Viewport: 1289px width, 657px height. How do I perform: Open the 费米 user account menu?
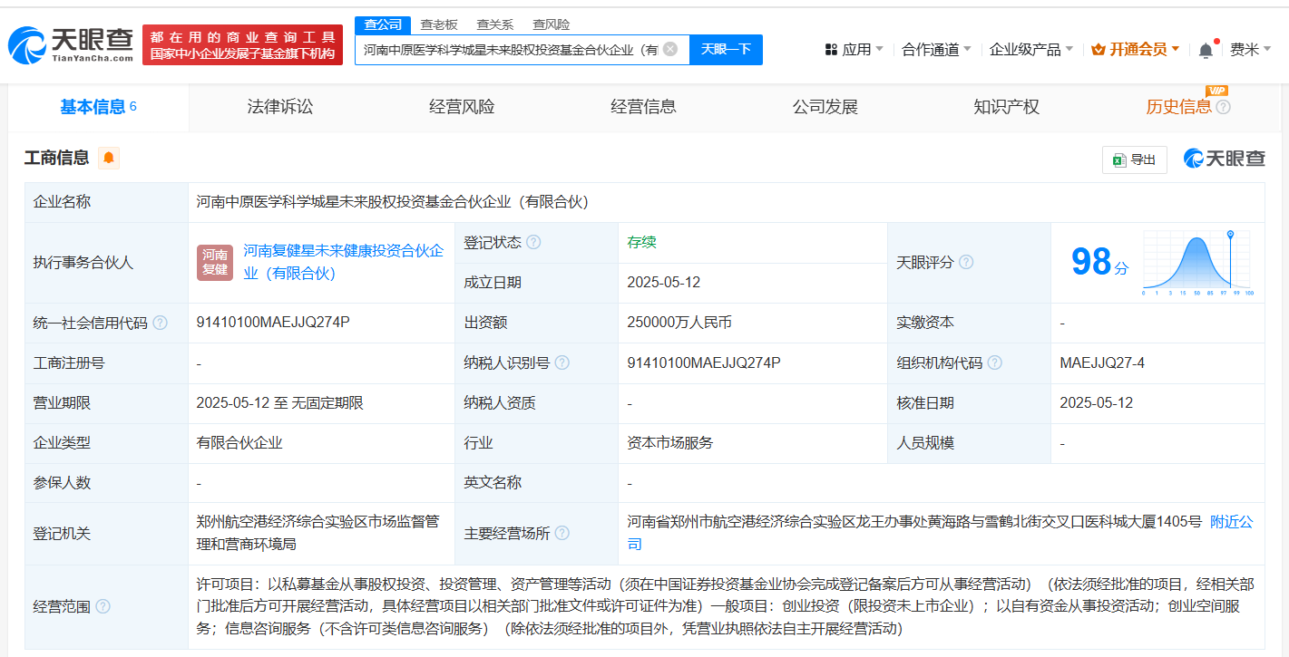pos(1250,50)
